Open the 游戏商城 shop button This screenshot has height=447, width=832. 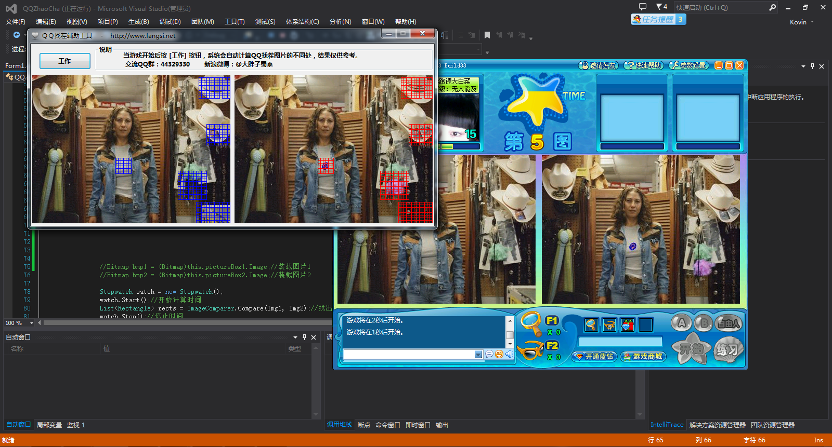(x=643, y=357)
